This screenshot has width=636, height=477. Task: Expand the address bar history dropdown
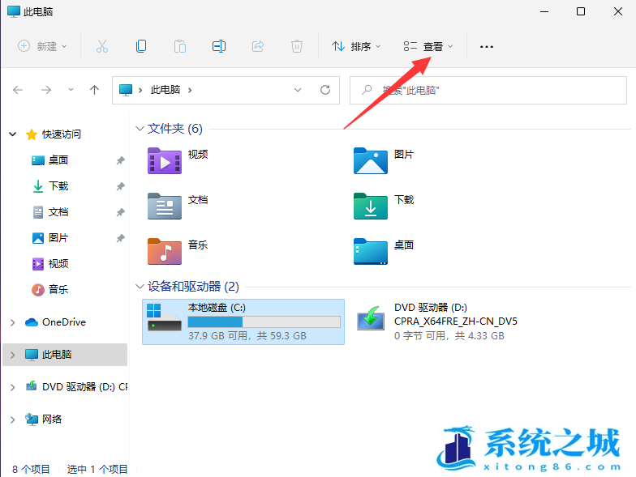click(x=298, y=90)
